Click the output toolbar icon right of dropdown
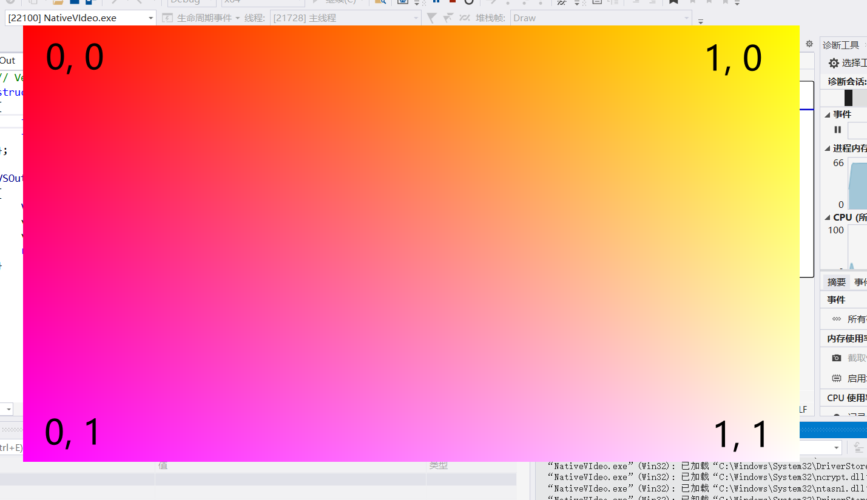 (859, 448)
